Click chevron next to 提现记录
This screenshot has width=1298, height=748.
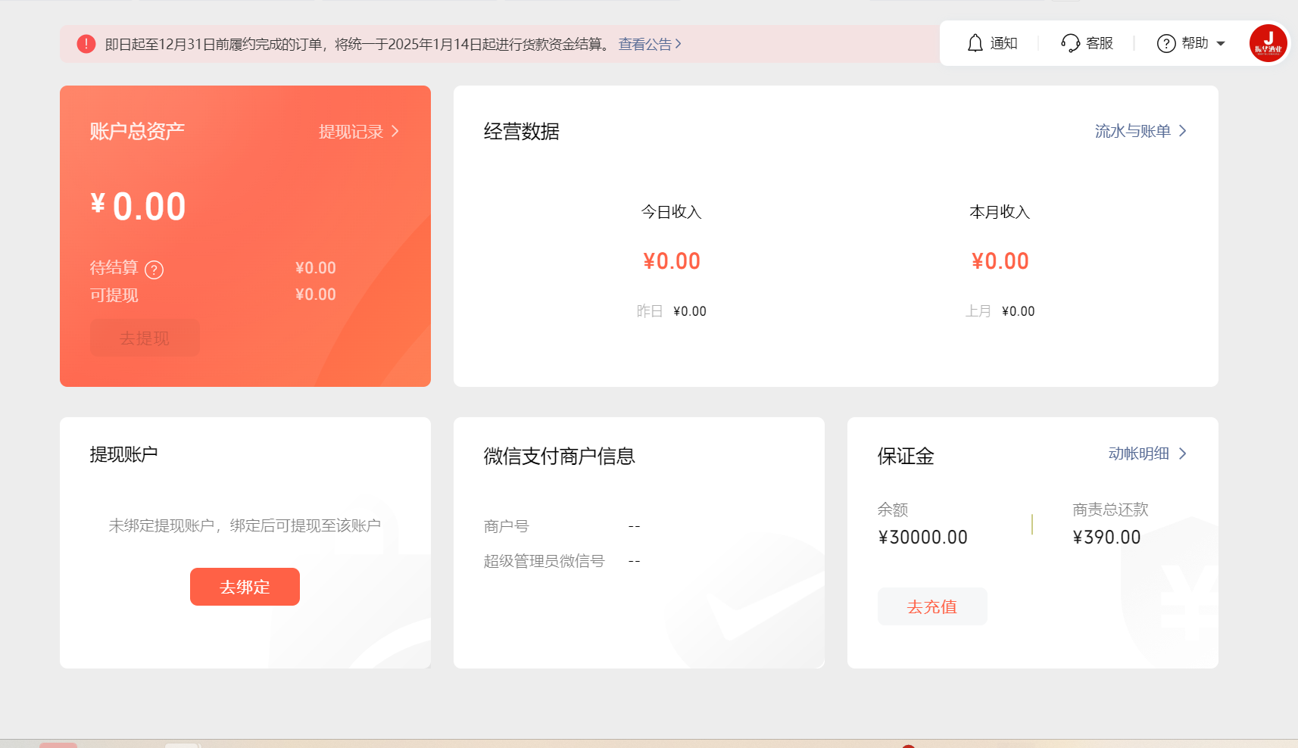[395, 131]
